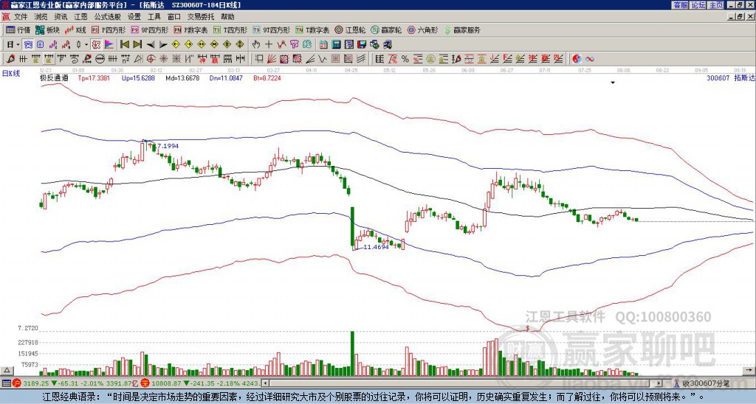Open 赢家服务 with dollar icon
Image resolution: width=756 pixels, height=404 pixels.
click(x=462, y=29)
